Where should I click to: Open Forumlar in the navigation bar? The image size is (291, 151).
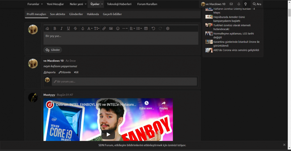click(x=33, y=4)
